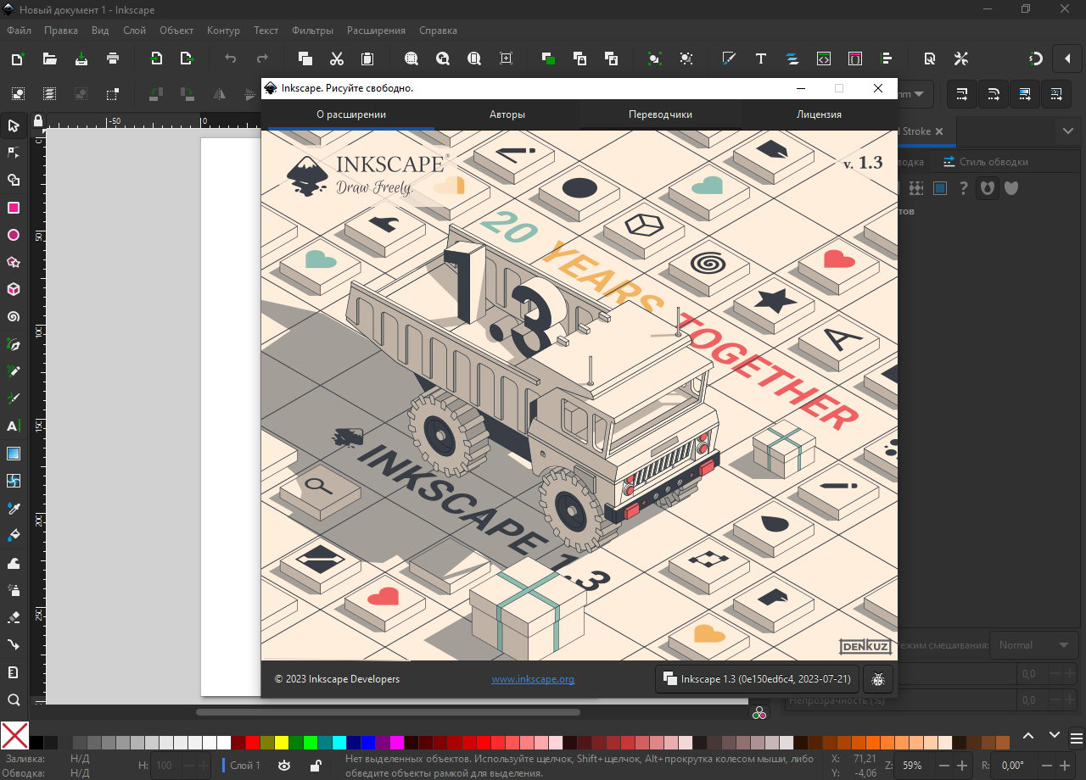Image resolution: width=1086 pixels, height=780 pixels.
Task: Select the Color dropper tool
Action: pyautogui.click(x=14, y=508)
